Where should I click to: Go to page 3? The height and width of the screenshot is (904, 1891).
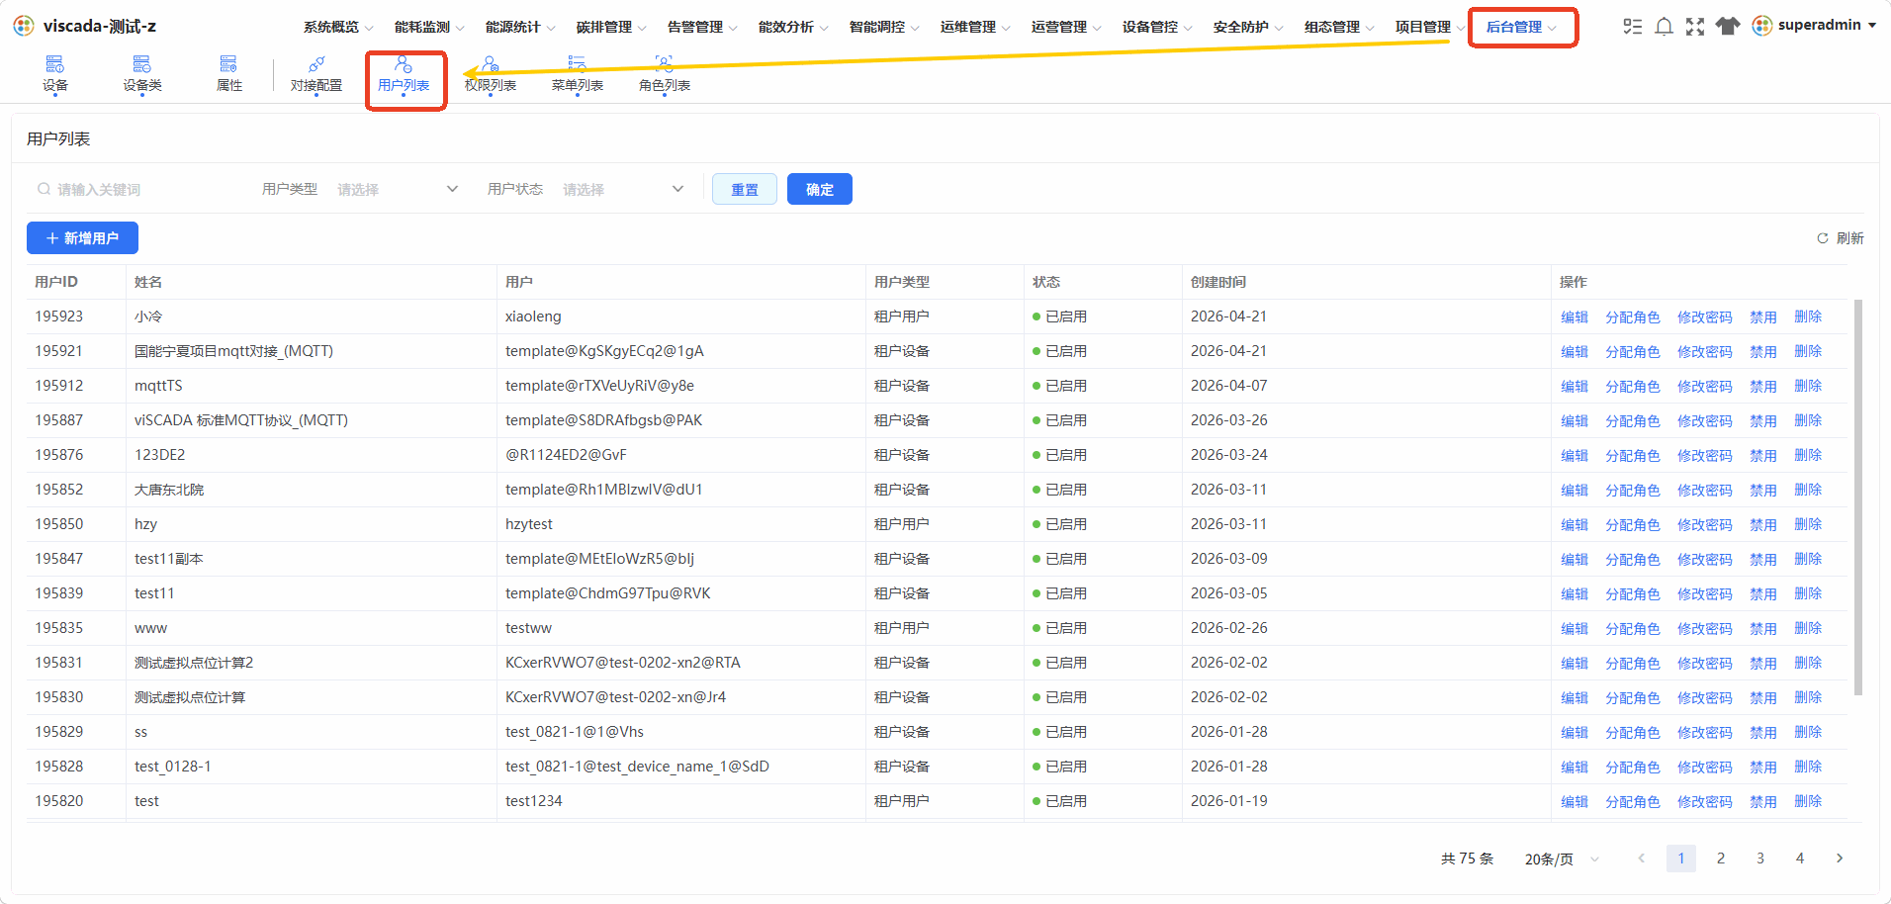[x=1760, y=859]
